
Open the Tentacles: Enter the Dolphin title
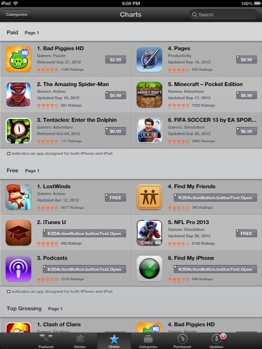click(x=77, y=120)
